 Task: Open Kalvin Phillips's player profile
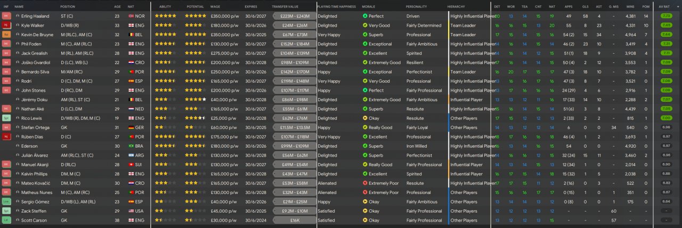pyautogui.click(x=35, y=174)
